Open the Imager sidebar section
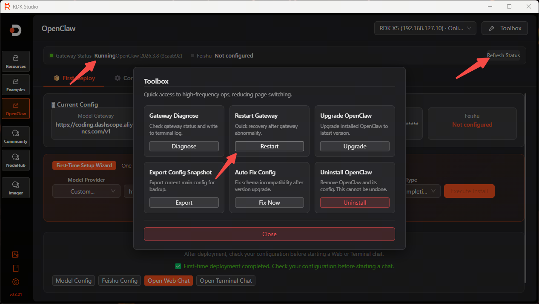 point(16,188)
